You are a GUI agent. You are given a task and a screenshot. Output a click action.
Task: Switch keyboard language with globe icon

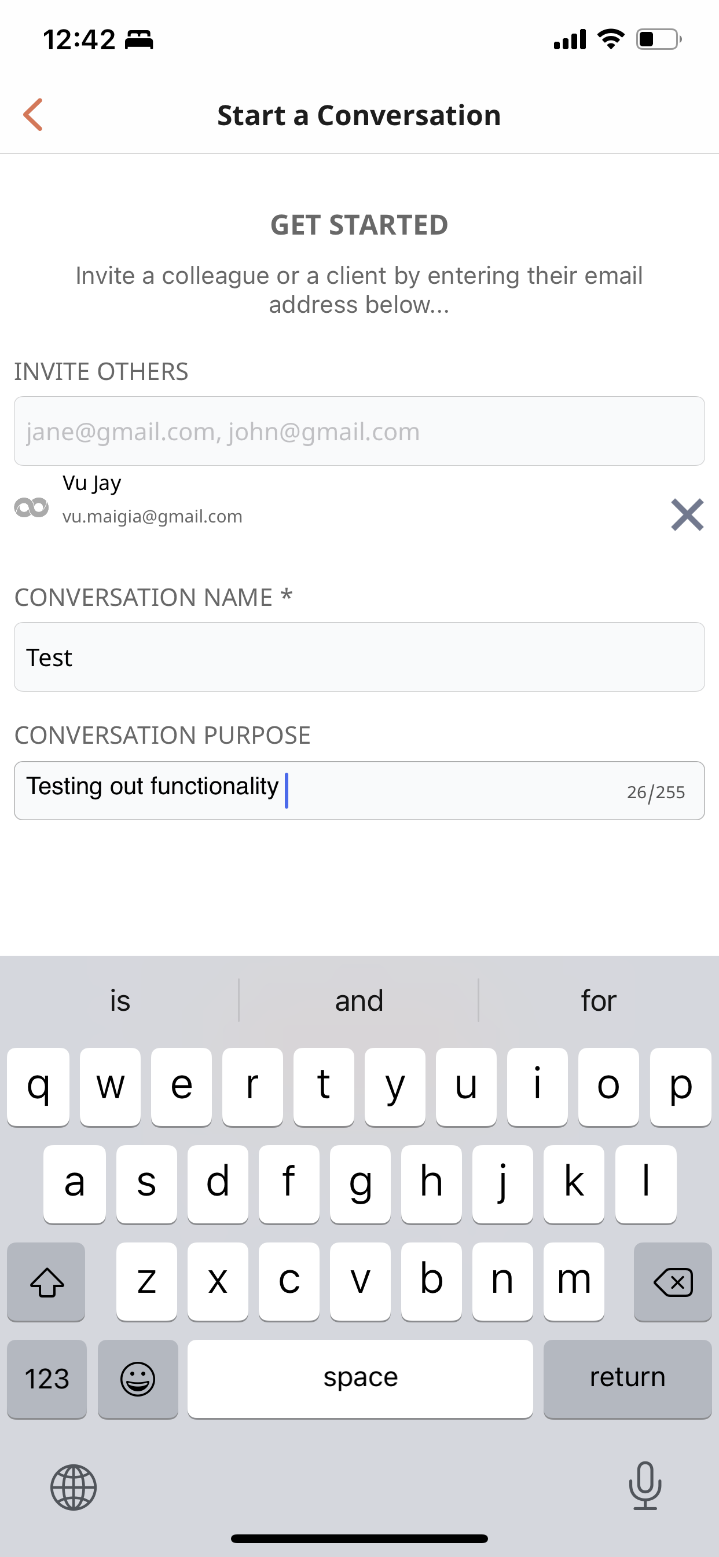tap(73, 1487)
